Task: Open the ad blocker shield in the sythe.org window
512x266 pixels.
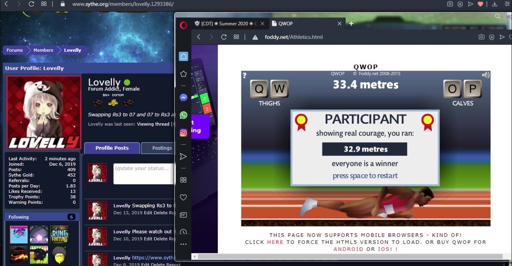Action: [x=460, y=4]
